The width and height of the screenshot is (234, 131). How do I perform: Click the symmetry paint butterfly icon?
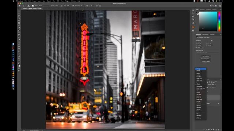[100, 6]
